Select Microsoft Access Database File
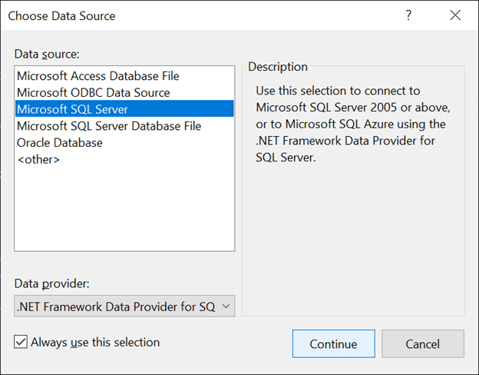479x375 pixels. (97, 76)
